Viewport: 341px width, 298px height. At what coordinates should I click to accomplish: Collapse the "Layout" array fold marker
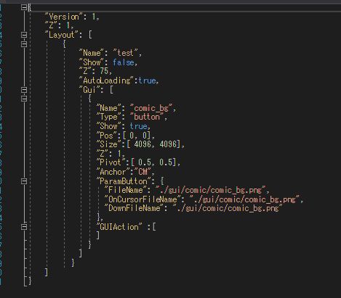click(x=24, y=35)
